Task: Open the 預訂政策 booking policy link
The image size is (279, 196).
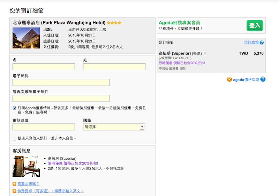Action: [x=251, y=42]
